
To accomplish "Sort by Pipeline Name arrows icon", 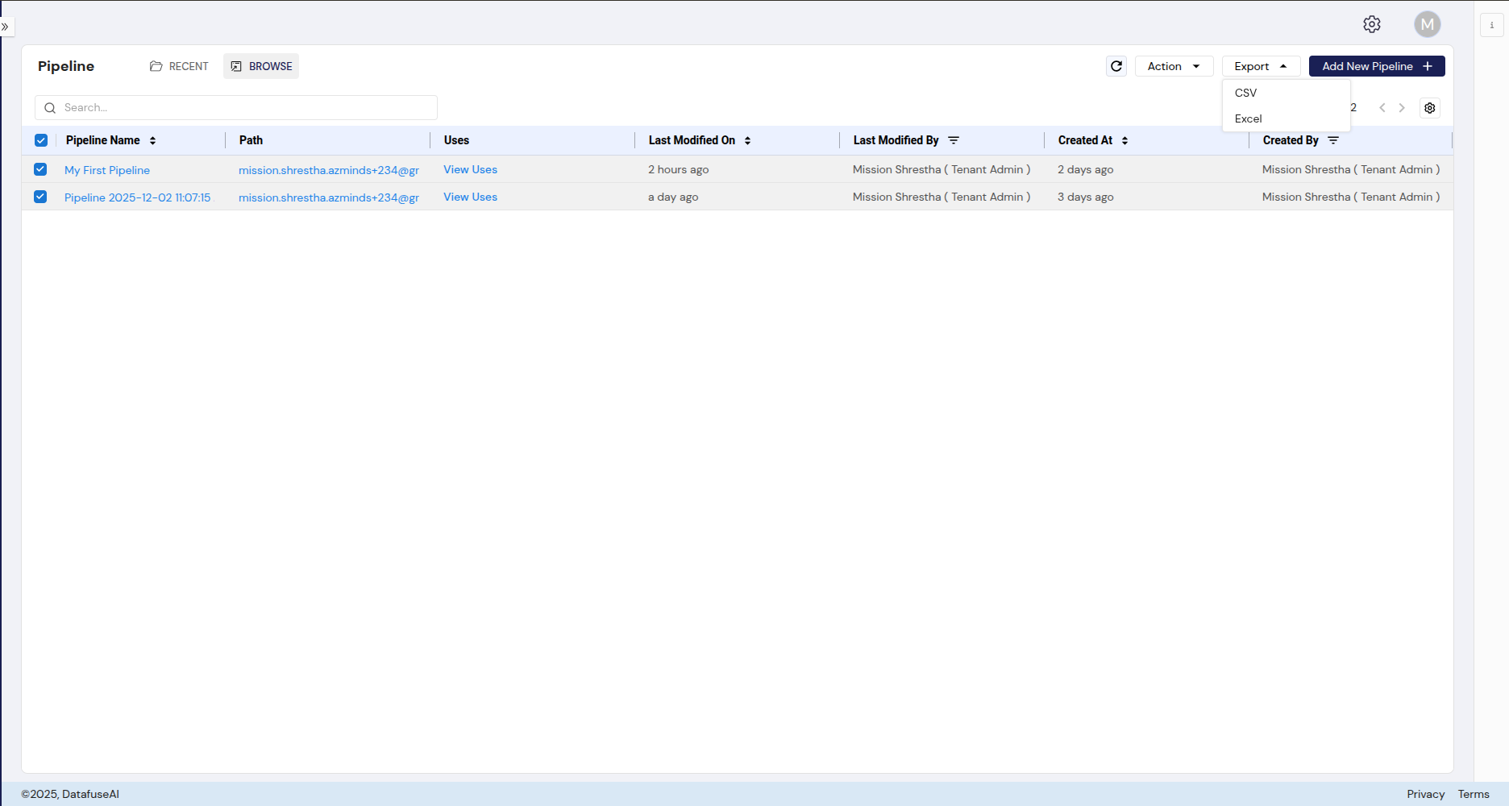I will coord(152,140).
